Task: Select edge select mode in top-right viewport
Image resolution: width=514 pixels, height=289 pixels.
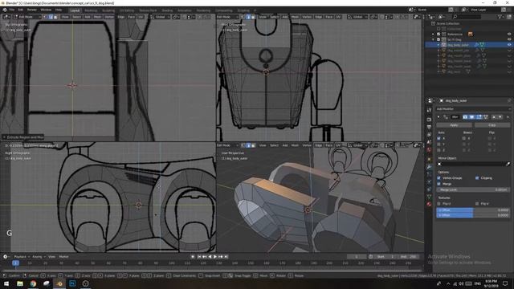Action: [248, 17]
